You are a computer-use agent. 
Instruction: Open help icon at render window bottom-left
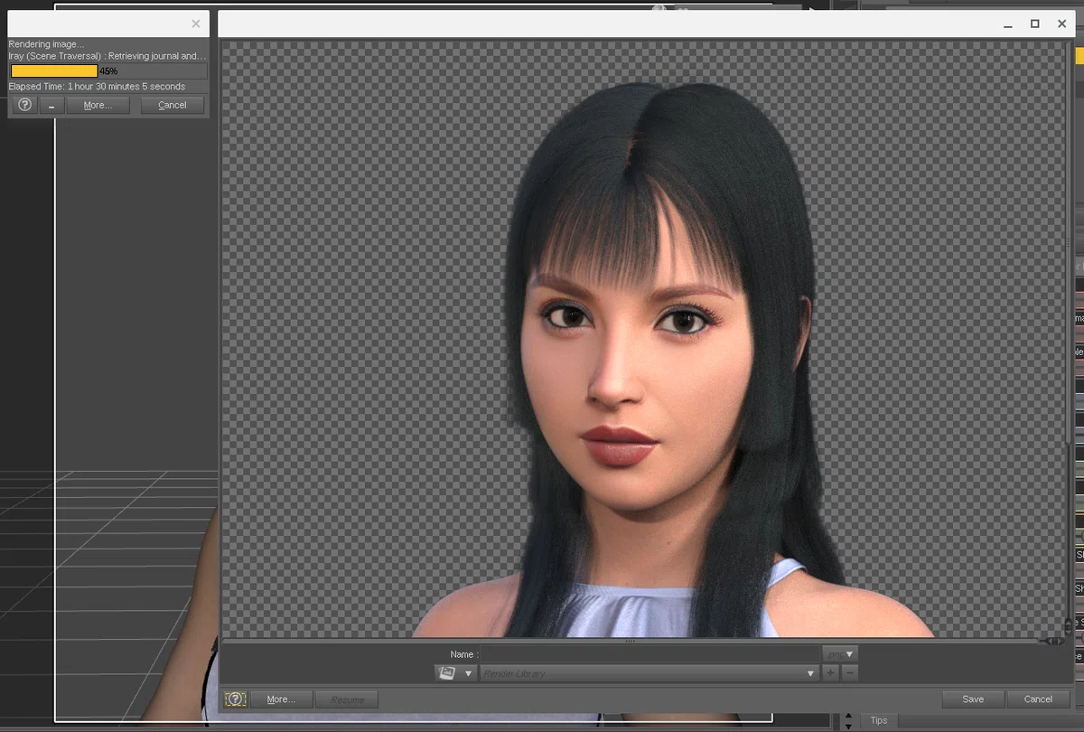tap(236, 699)
